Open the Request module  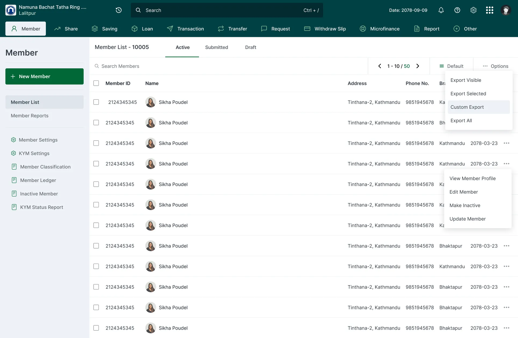(275, 29)
